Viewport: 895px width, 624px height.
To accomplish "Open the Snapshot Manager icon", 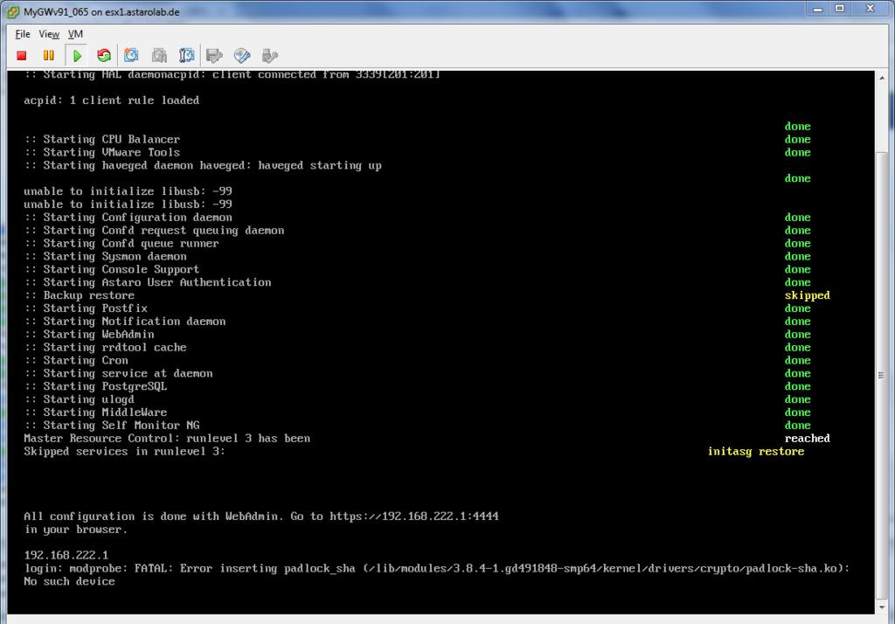I will click(187, 55).
